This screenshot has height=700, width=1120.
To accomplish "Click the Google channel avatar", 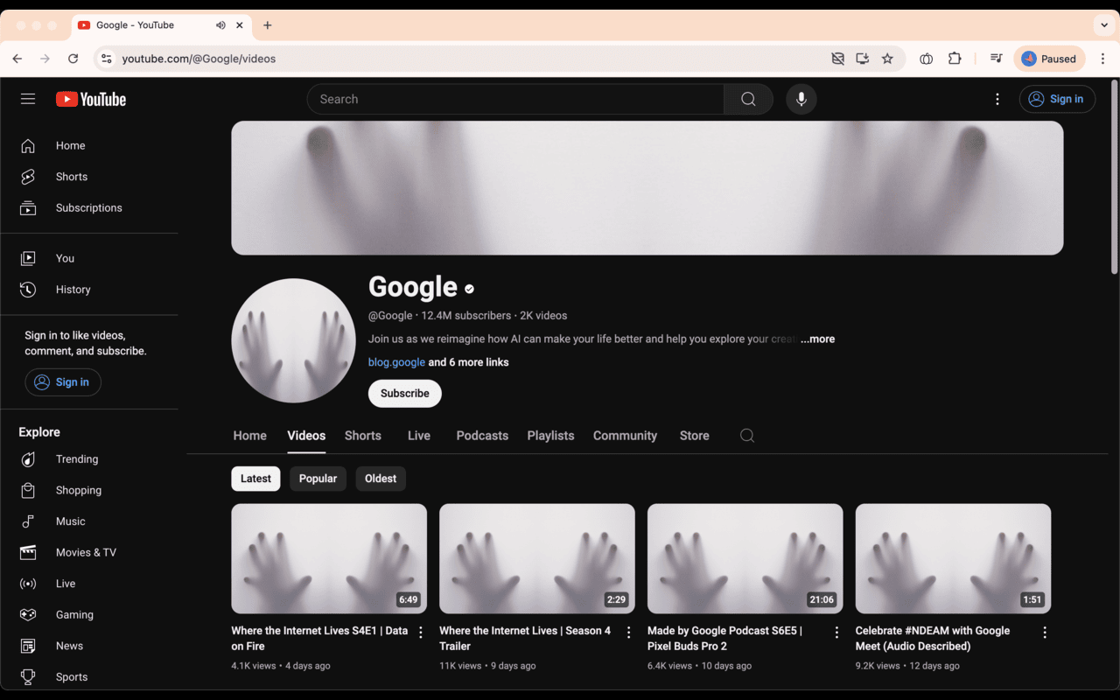I will (293, 340).
